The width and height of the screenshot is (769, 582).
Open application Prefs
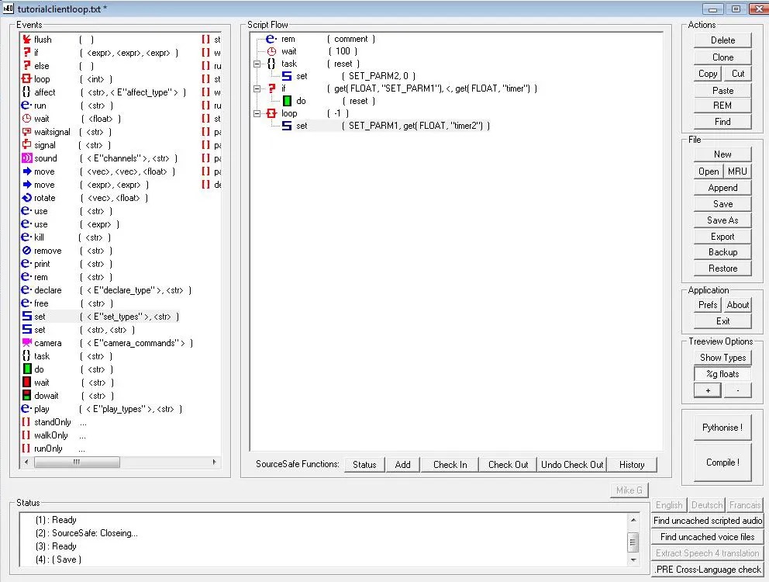point(708,304)
